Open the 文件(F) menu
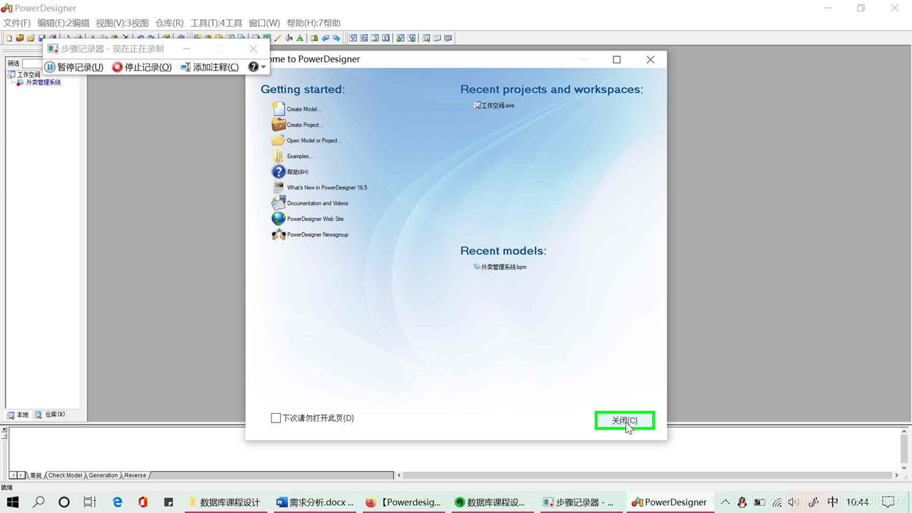Image resolution: width=912 pixels, height=513 pixels. pos(17,23)
